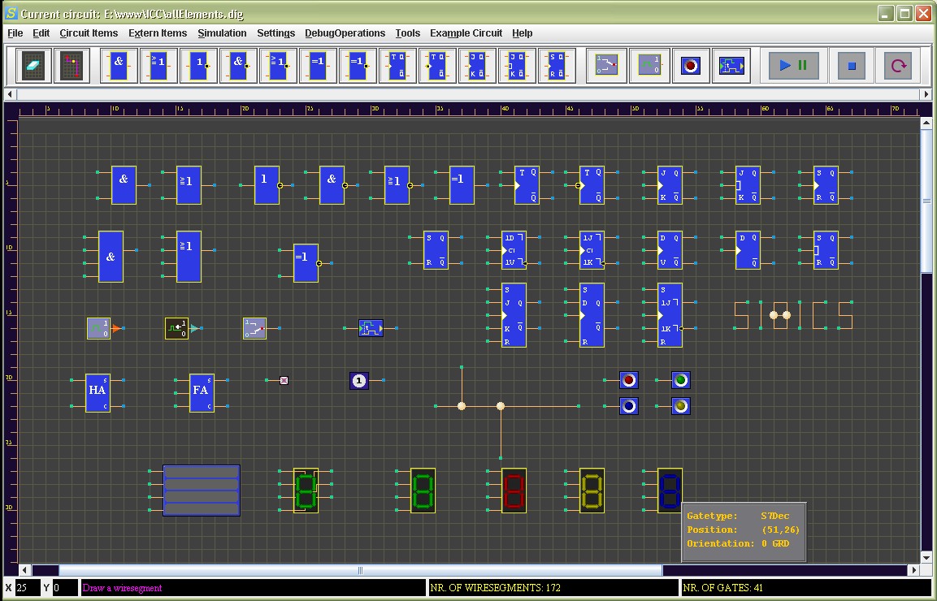Open the Example Circuit menu

click(x=466, y=32)
